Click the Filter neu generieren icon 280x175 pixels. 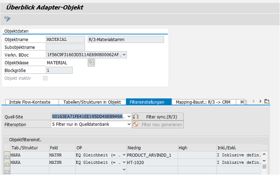pyautogui.click(x=136, y=124)
